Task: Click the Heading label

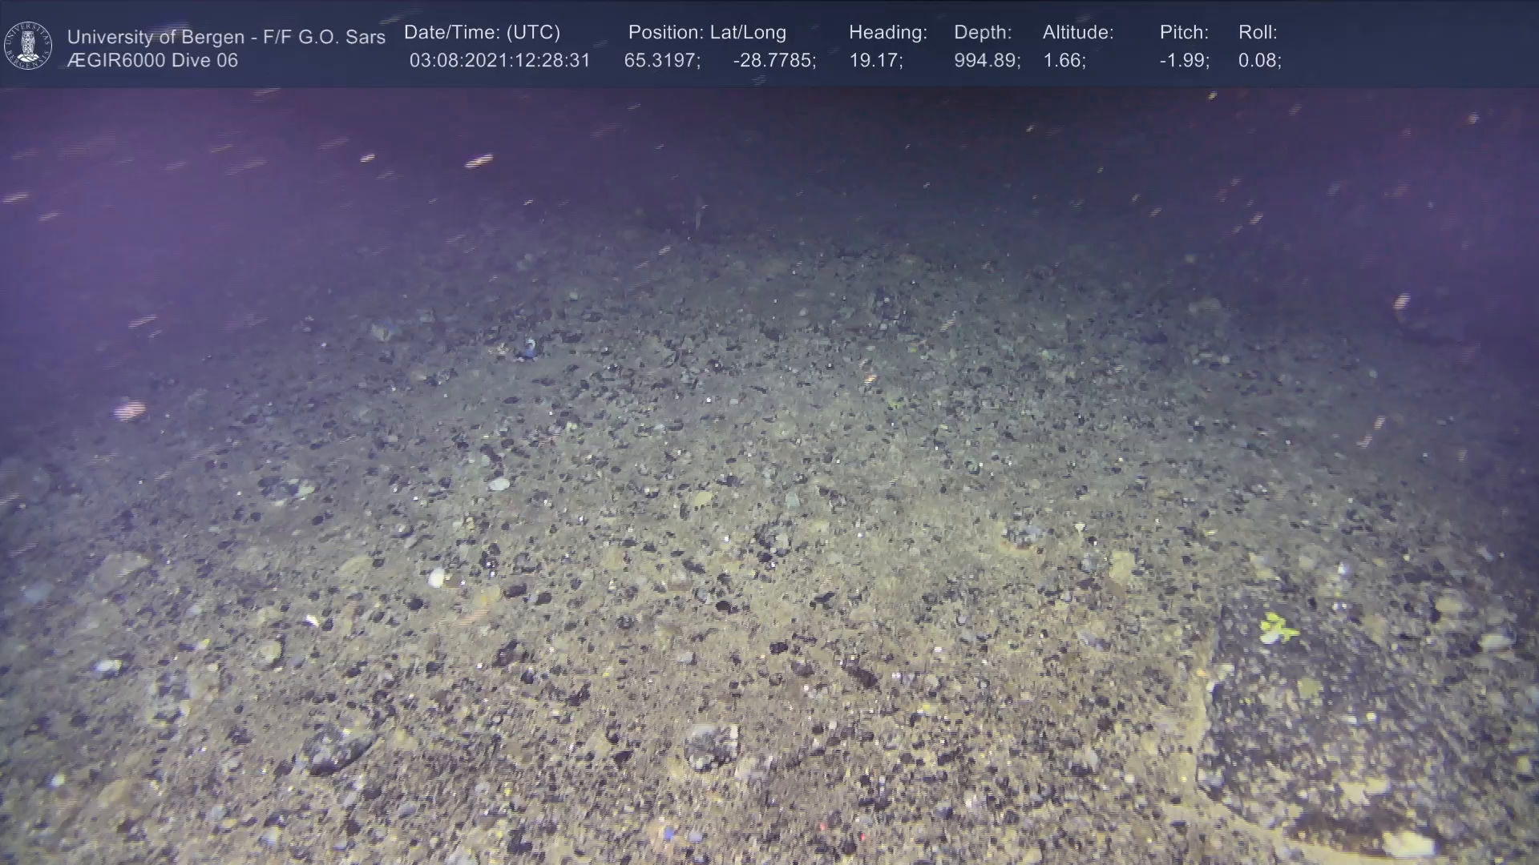Action: point(887,33)
